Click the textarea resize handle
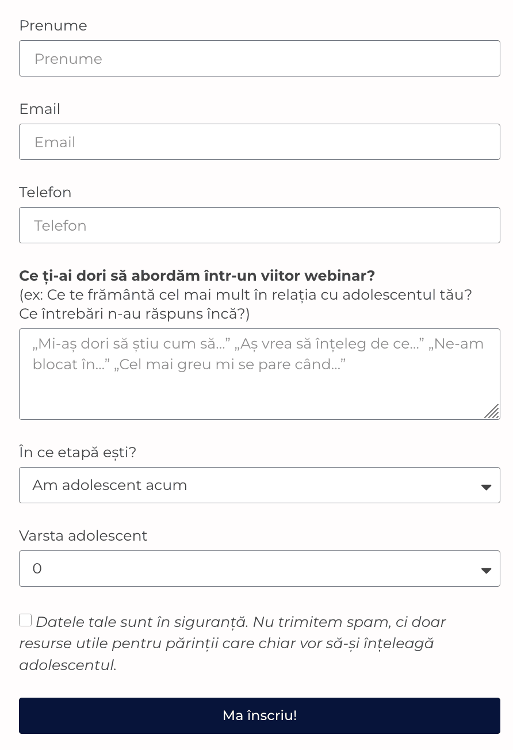 point(492,411)
